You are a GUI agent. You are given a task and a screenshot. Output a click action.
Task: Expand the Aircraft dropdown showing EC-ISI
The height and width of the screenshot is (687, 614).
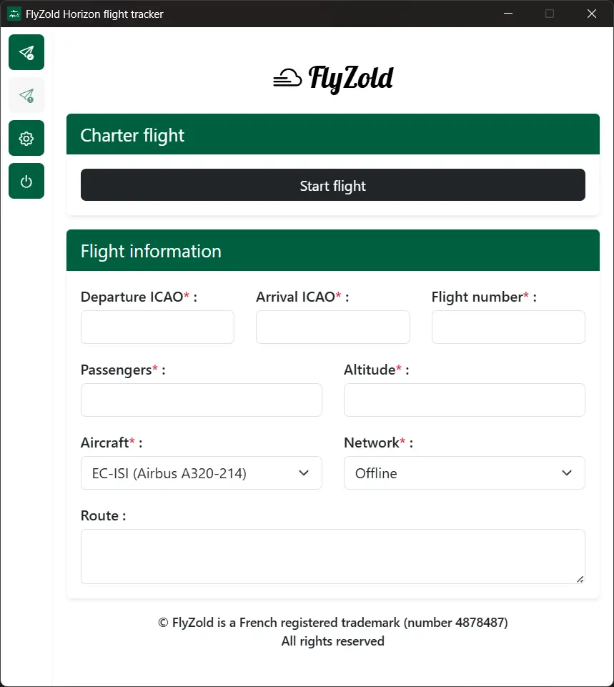(x=201, y=473)
